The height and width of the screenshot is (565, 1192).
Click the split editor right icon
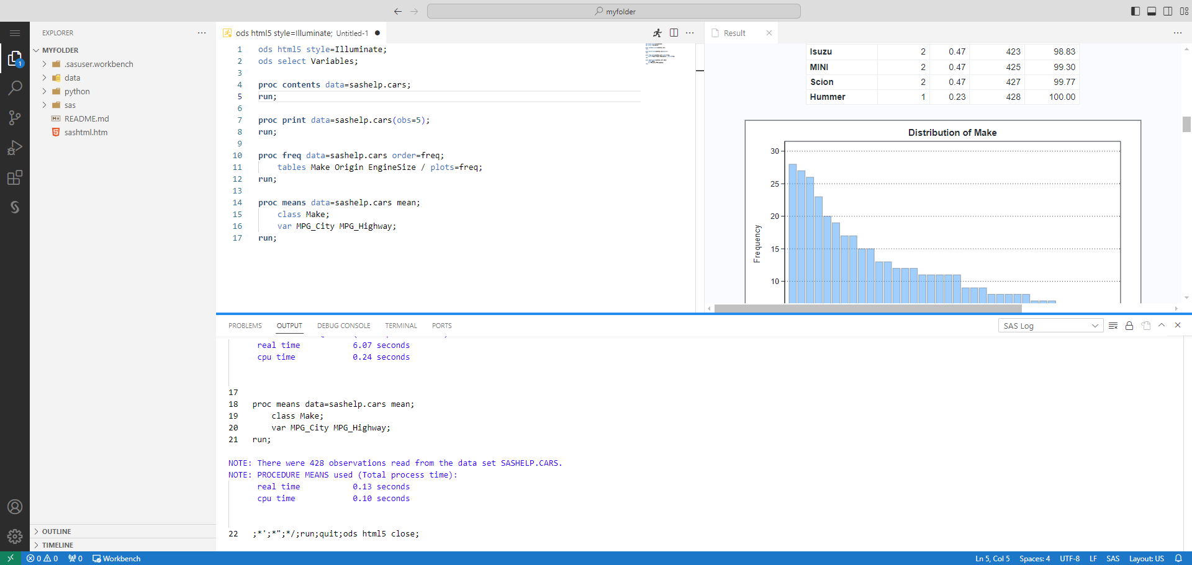coord(674,33)
